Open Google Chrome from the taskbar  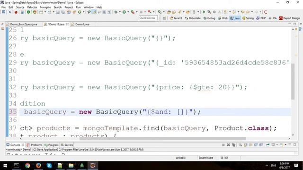27,165
